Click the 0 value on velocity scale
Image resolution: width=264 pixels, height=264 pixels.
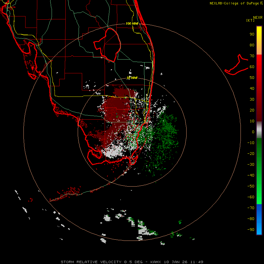coord(253,132)
